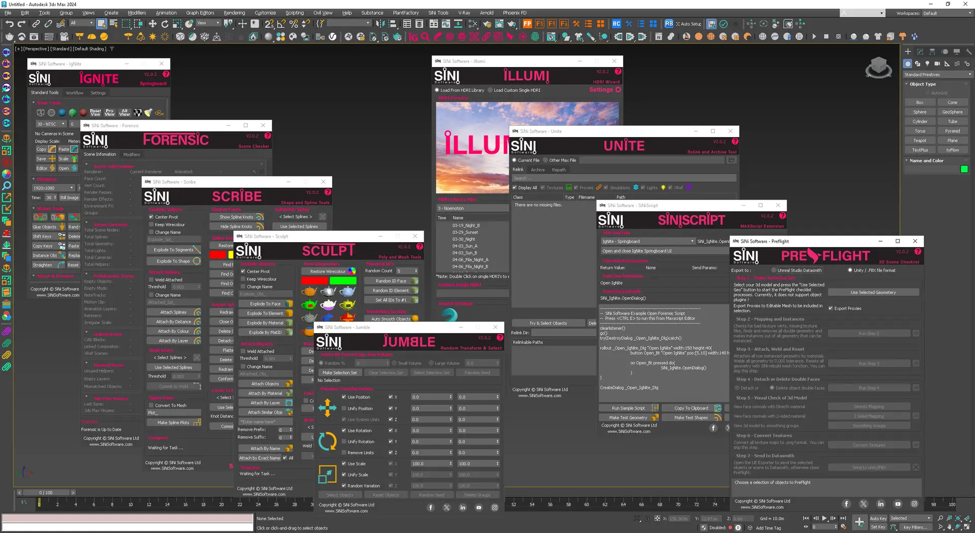Open the IgNite - Springboard dropdown in SiNiScript
Viewport: 975px width, 533px height.
647,242
